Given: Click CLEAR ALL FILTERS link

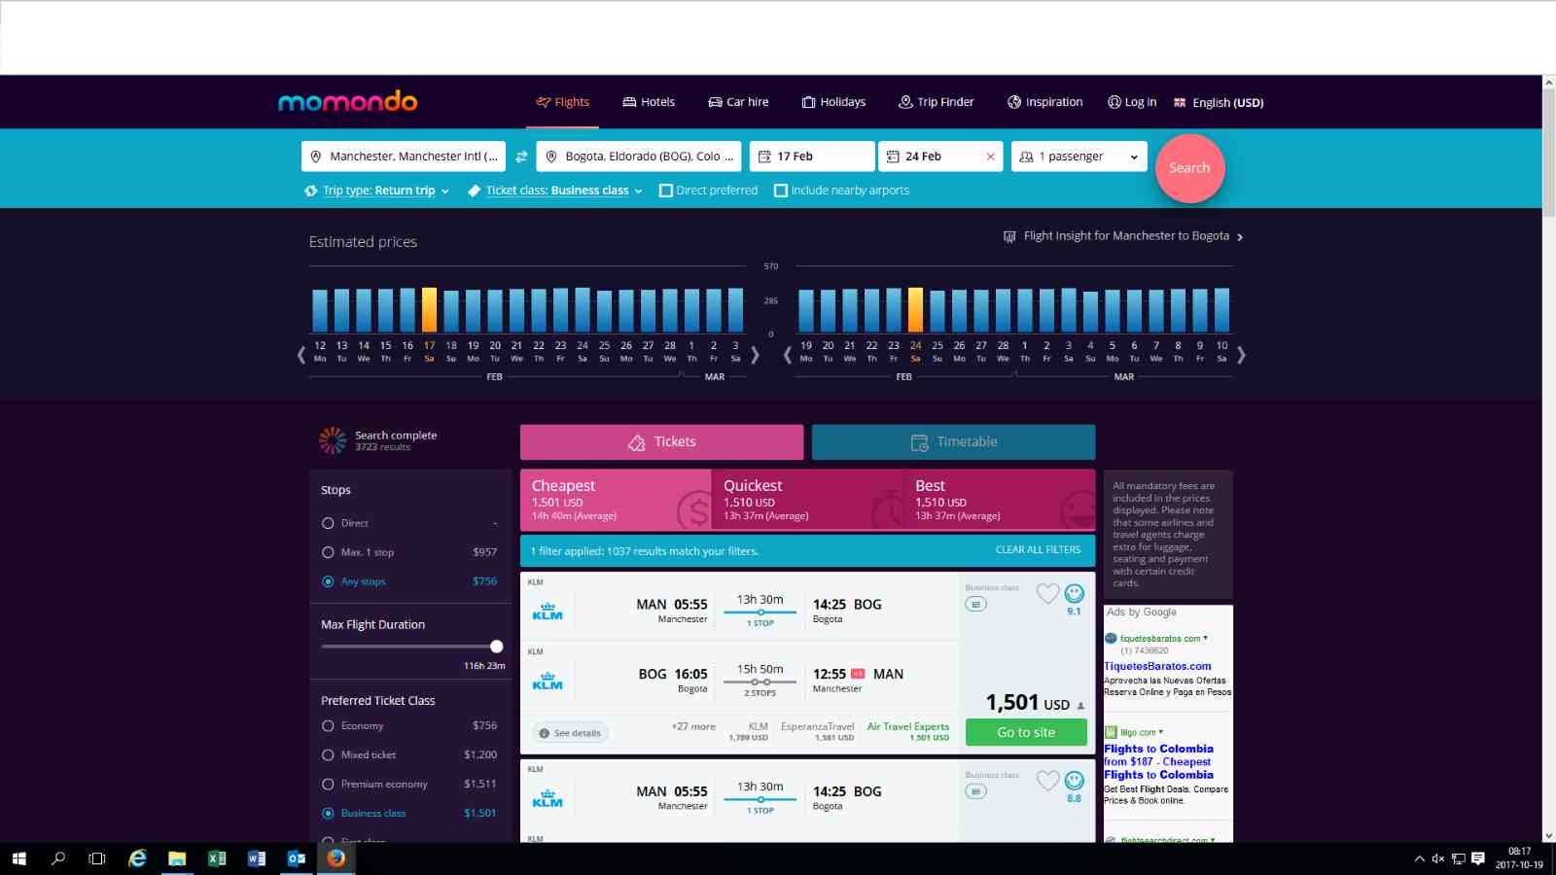Looking at the screenshot, I should point(1038,550).
